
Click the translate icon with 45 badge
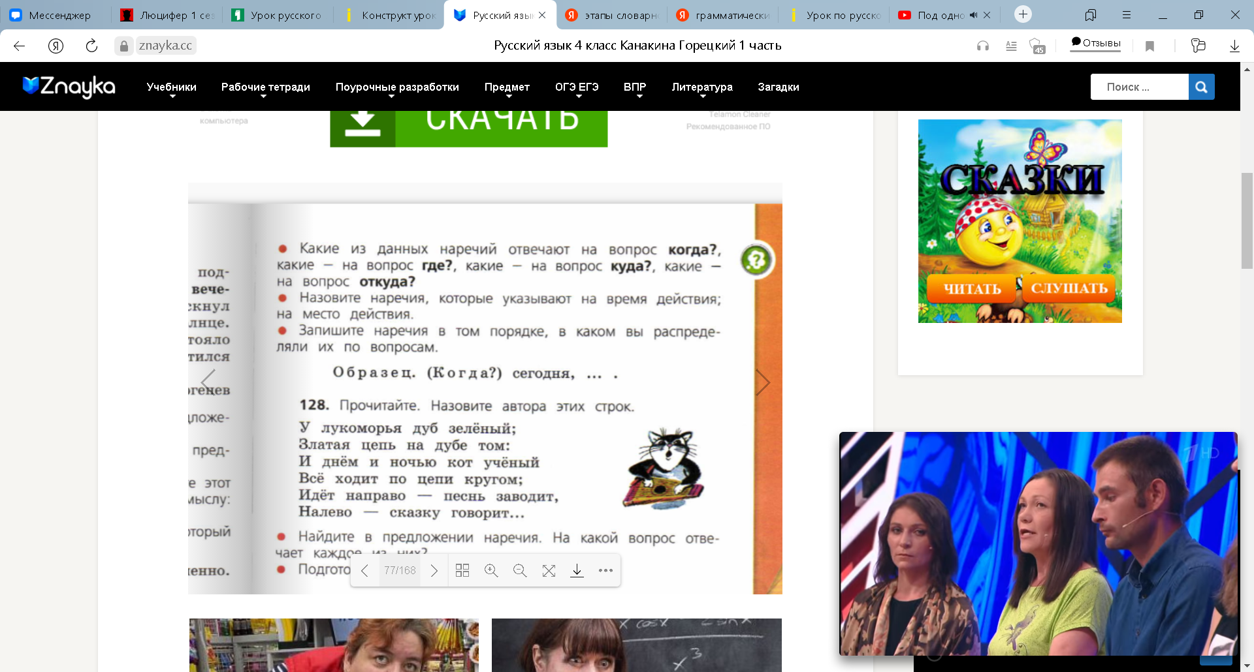tap(1037, 46)
